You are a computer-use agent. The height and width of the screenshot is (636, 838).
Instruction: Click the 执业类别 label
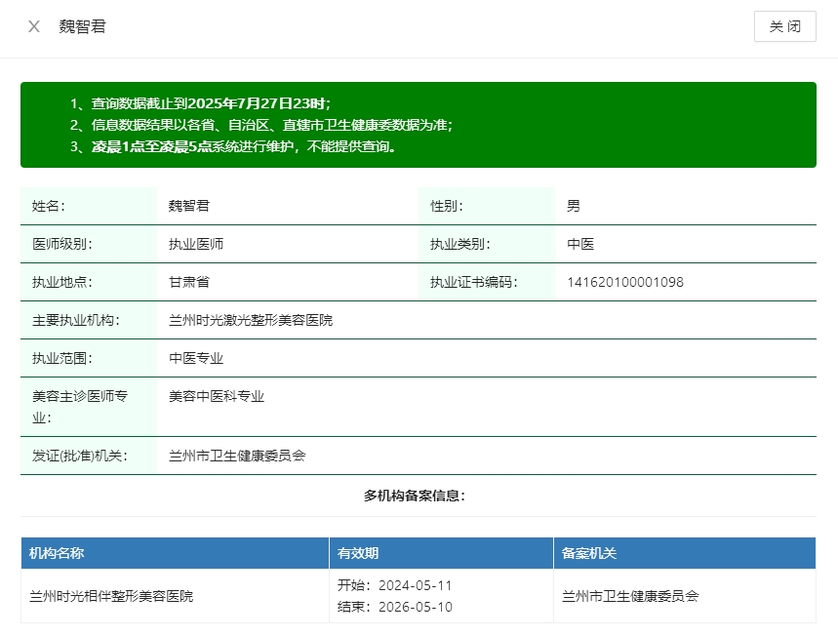point(460,244)
